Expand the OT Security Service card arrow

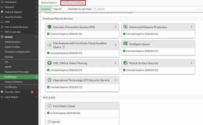click(x=116, y=80)
